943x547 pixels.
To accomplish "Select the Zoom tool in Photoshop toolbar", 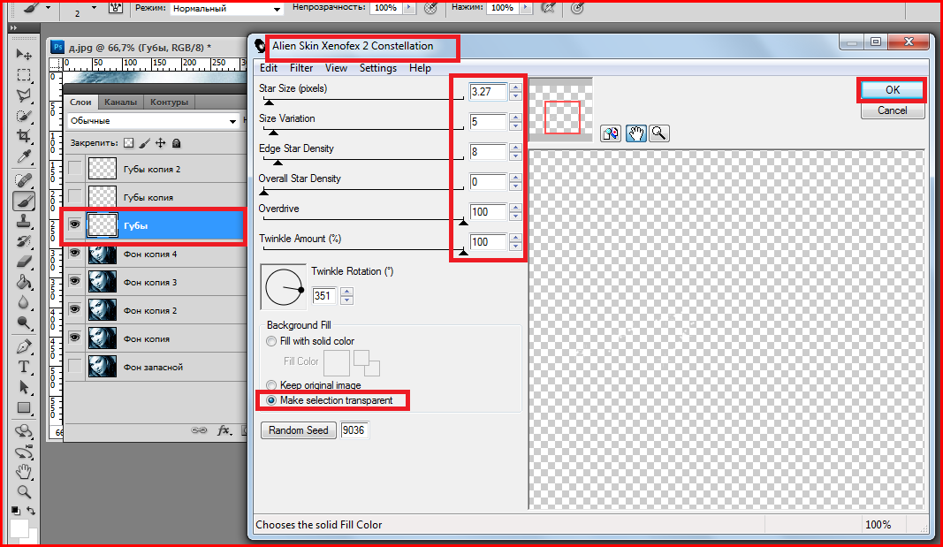I will [24, 491].
